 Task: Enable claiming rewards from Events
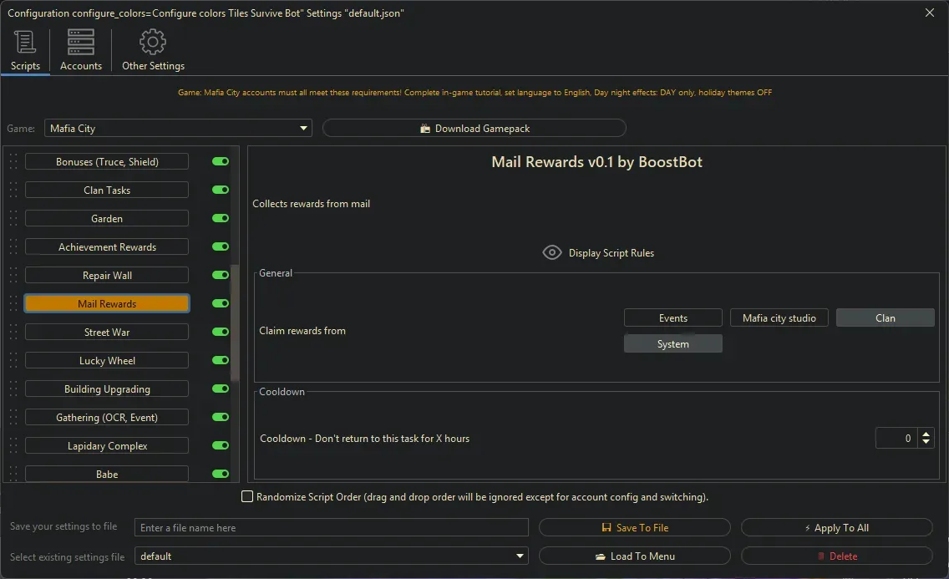coord(672,317)
